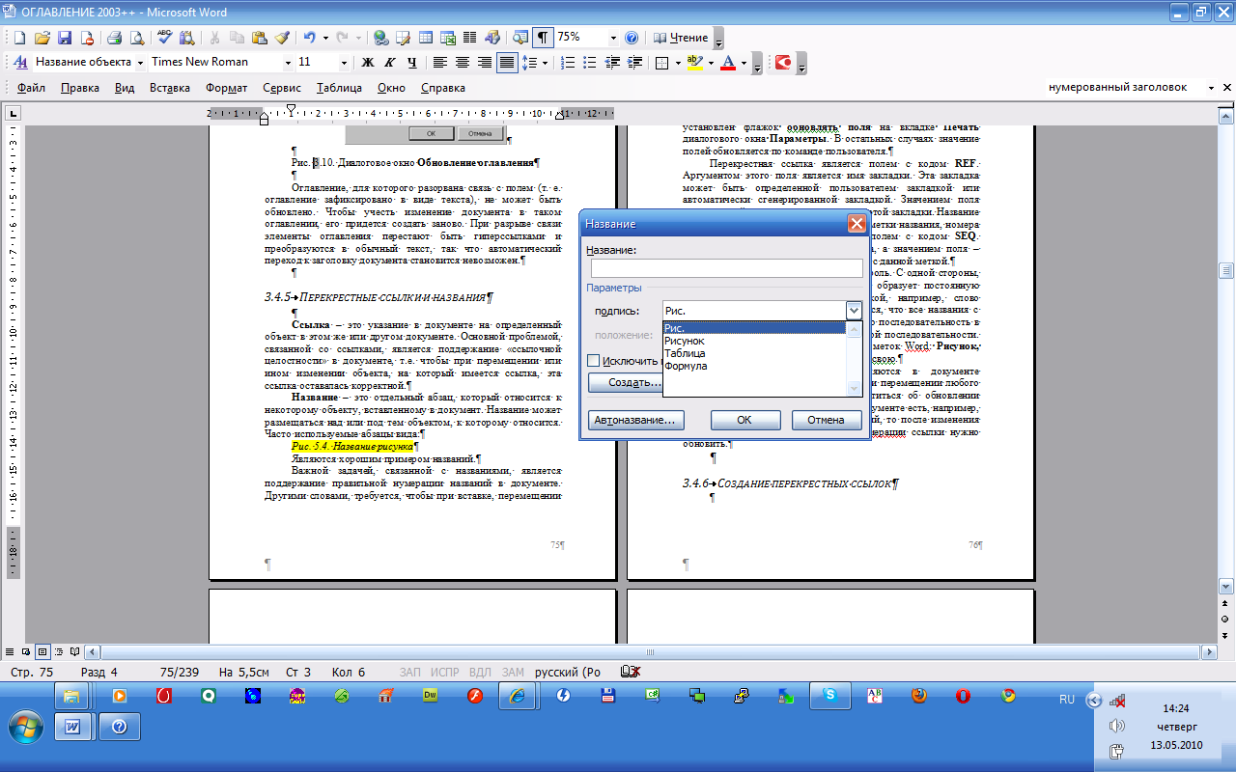Click the Автоназвание... button
Viewport: 1236px width, 772px height.
(x=636, y=420)
